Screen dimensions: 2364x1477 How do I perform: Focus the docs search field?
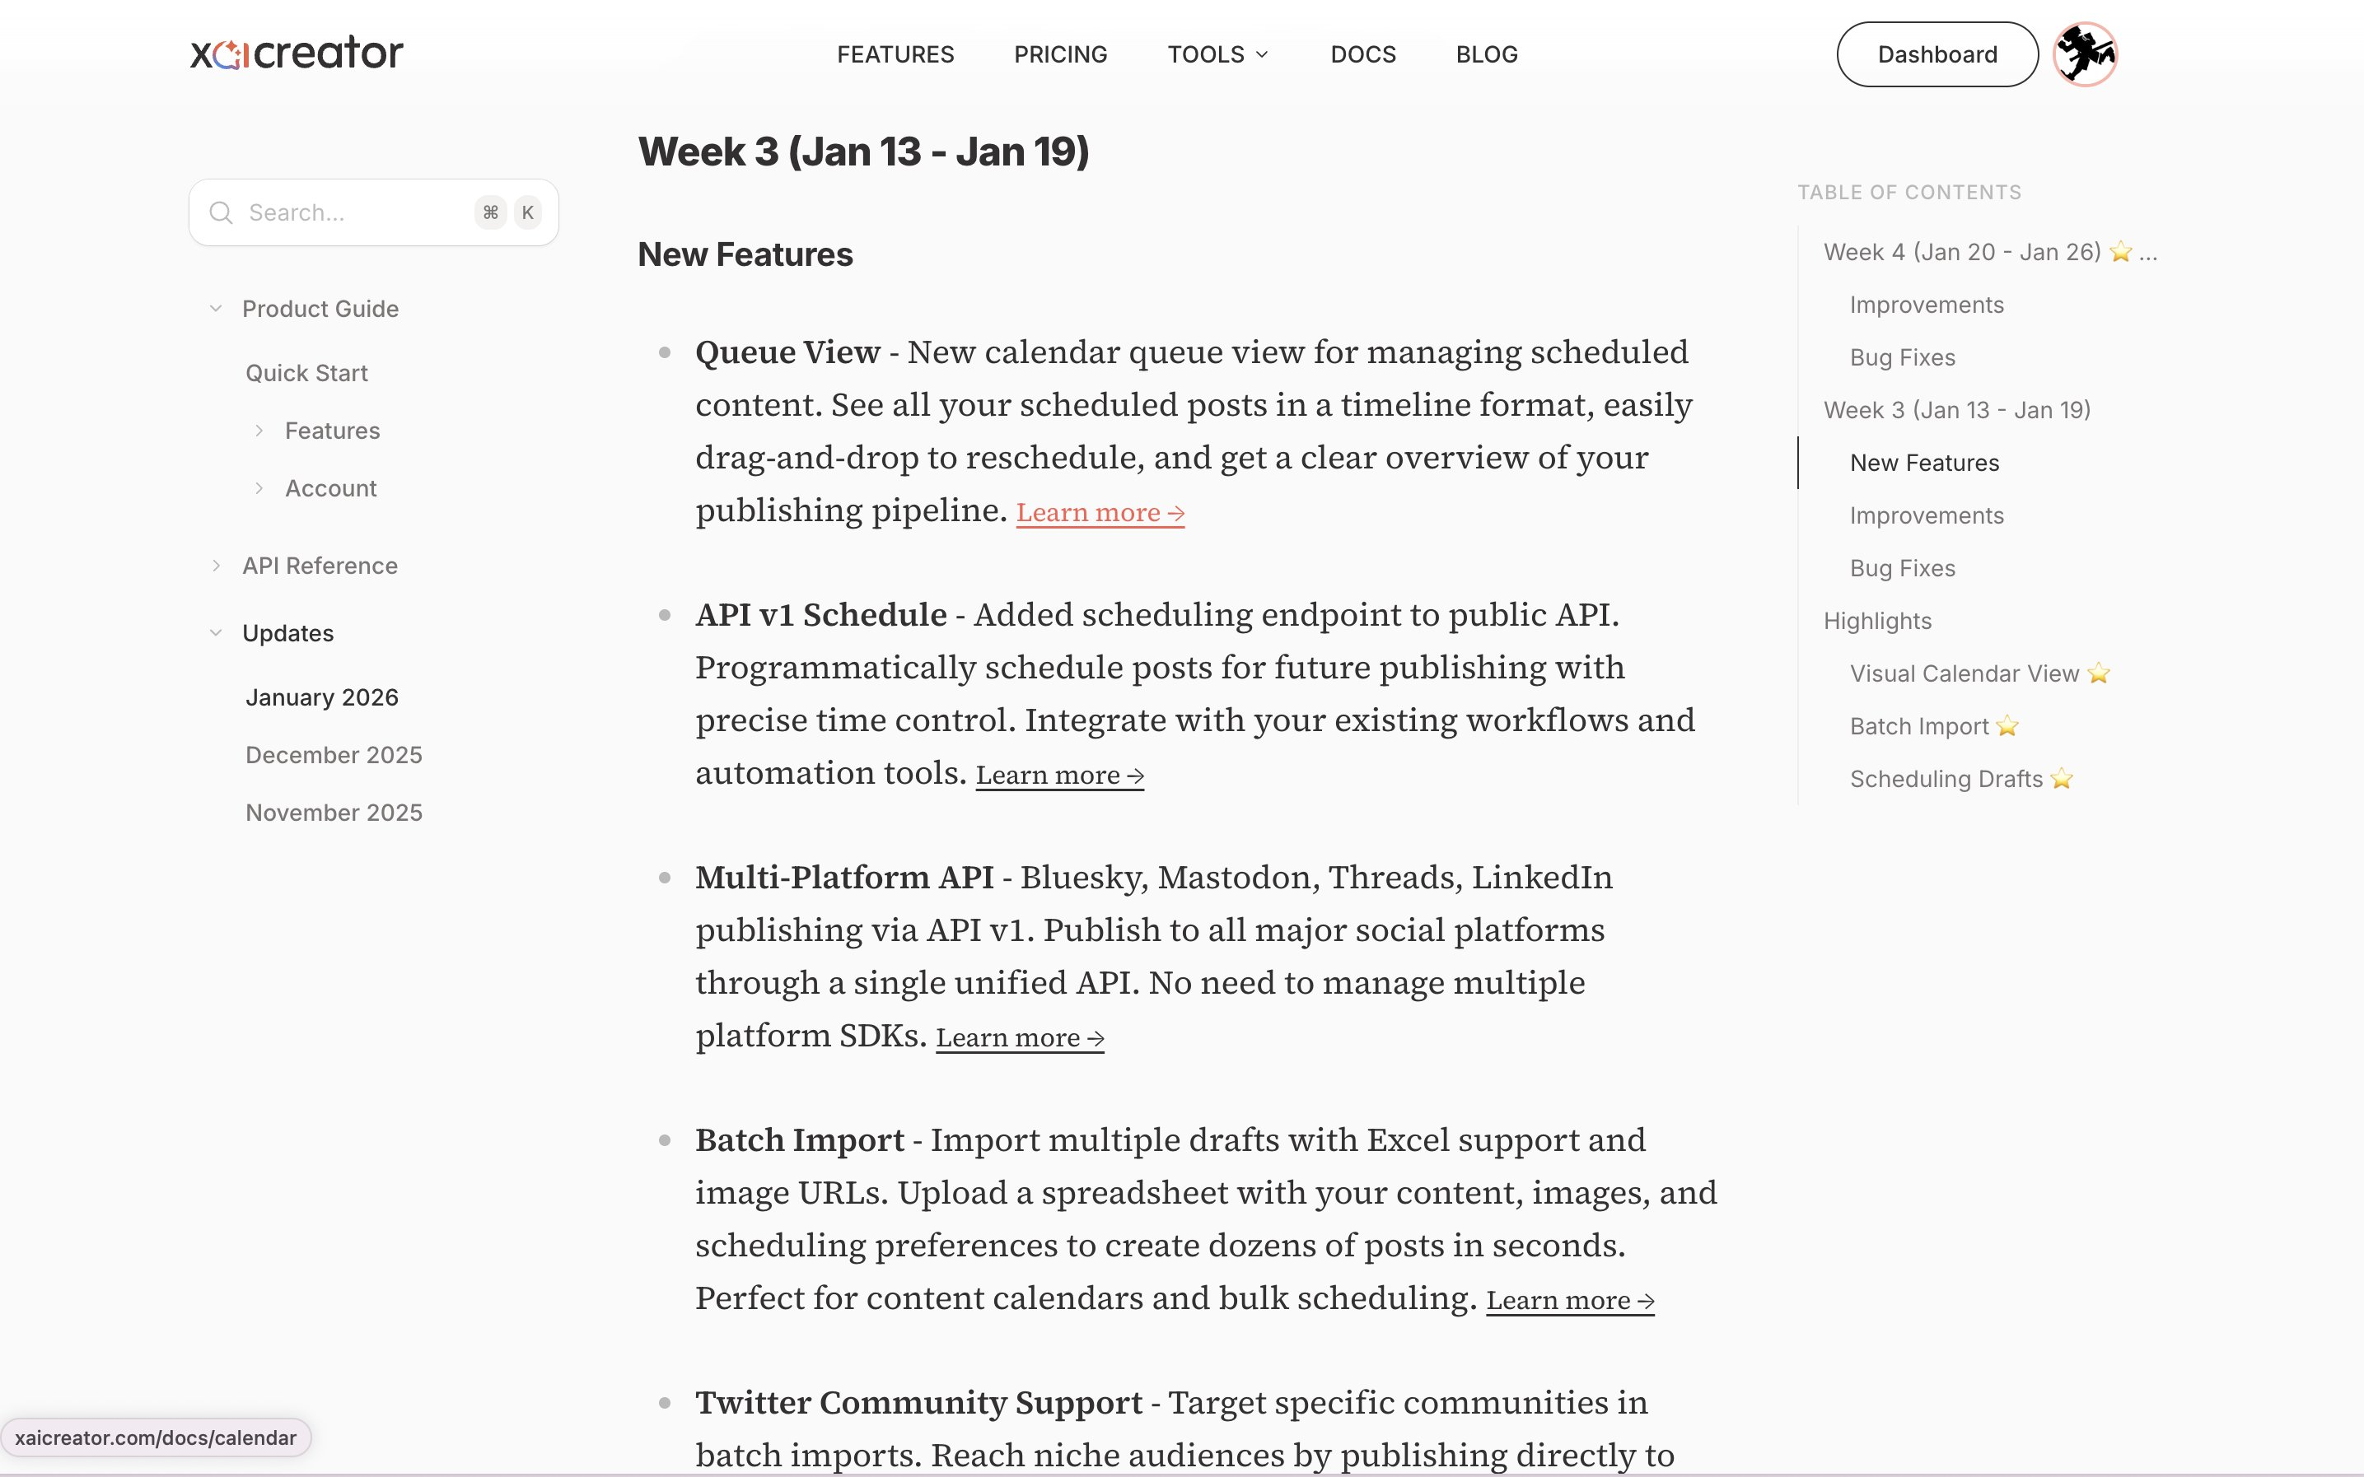click(352, 213)
